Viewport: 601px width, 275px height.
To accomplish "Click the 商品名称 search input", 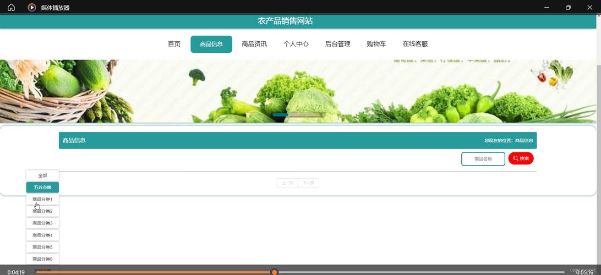I will coord(483,158).
